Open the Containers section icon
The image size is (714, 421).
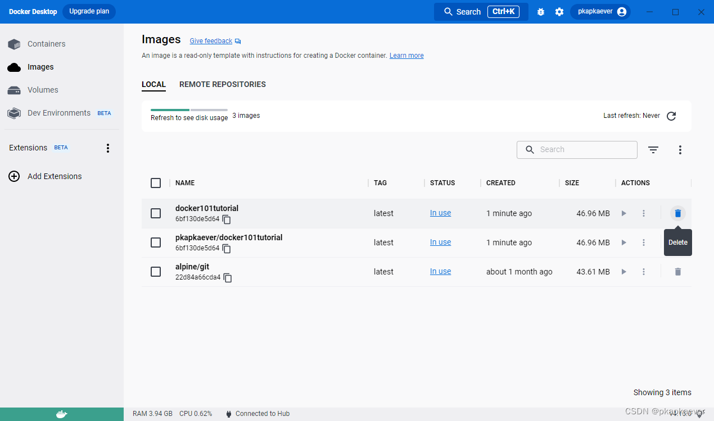[x=14, y=44]
